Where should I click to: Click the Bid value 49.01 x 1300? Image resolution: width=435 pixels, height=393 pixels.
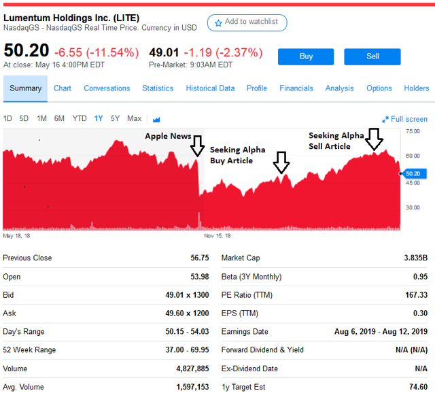tap(187, 295)
